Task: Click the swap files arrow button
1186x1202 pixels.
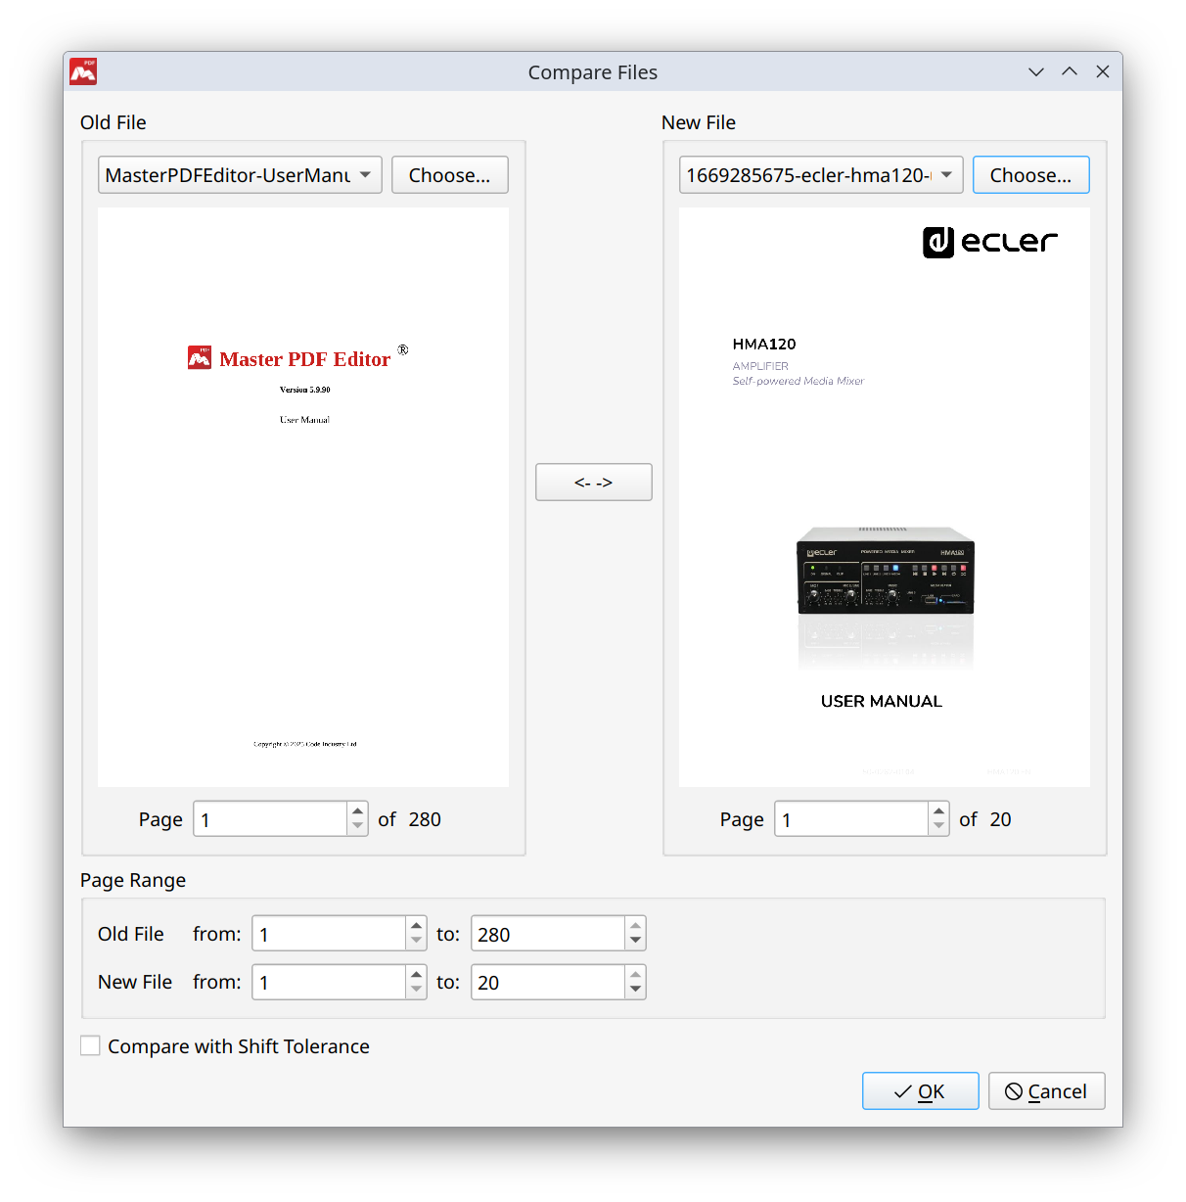Action: coord(593,482)
